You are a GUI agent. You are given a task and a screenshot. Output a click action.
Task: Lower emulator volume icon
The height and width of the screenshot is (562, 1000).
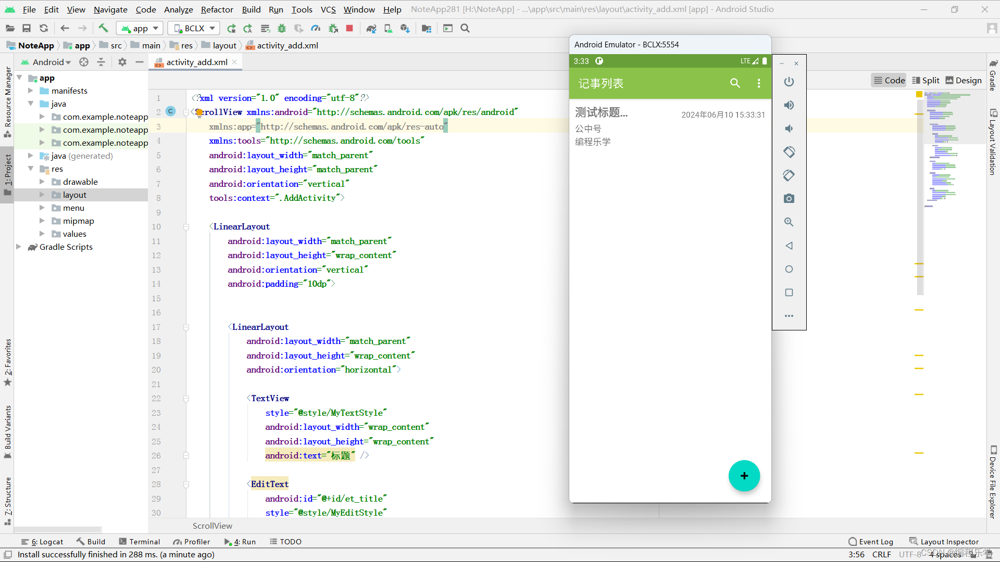pyautogui.click(x=789, y=129)
